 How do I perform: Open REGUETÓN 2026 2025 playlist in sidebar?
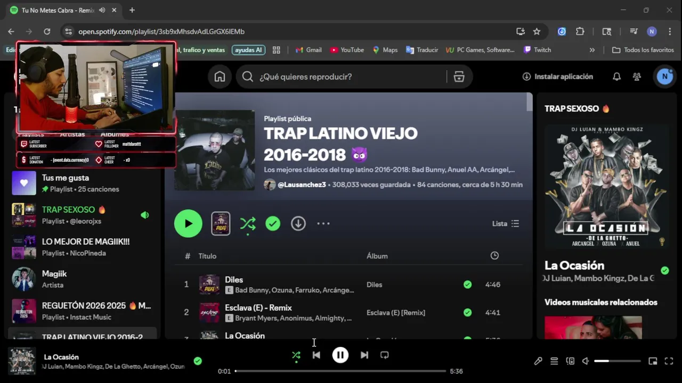(83, 311)
